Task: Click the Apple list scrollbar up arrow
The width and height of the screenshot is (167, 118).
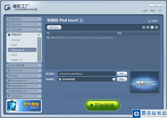Action: tap(39, 39)
